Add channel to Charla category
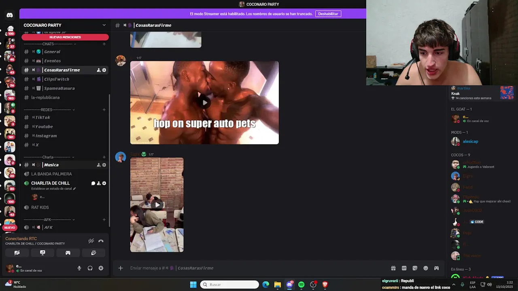 (104, 157)
